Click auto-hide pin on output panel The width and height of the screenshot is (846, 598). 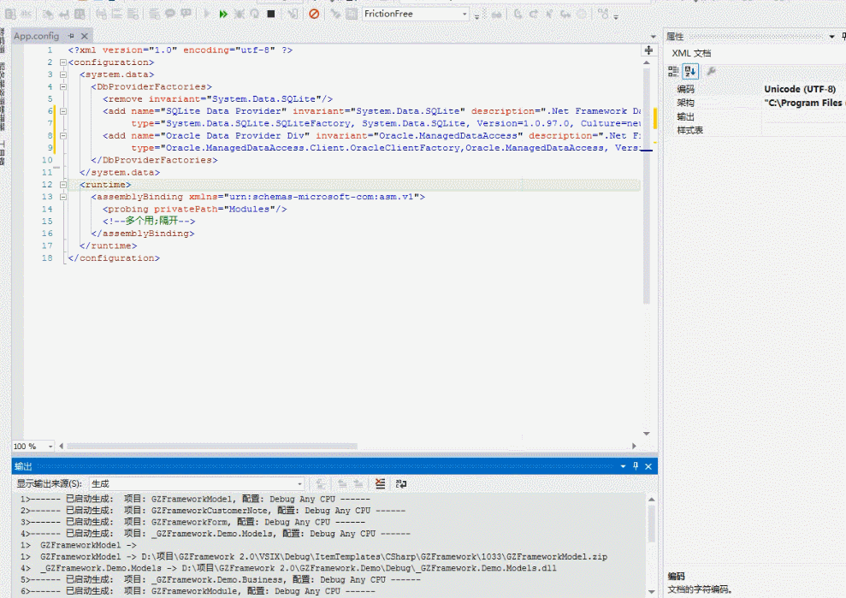(x=636, y=465)
